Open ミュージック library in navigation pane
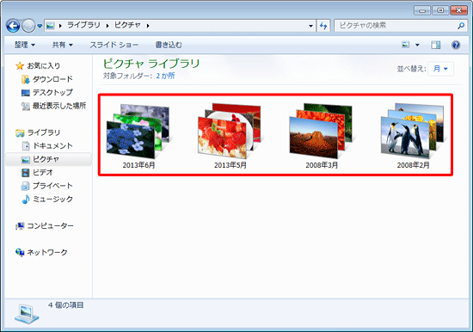The width and height of the screenshot is (473, 332). [x=52, y=199]
